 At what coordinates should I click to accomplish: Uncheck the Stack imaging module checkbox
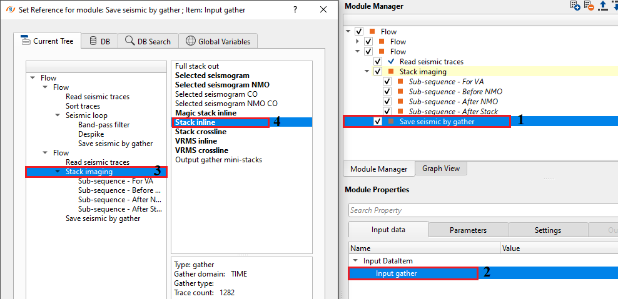tap(378, 72)
